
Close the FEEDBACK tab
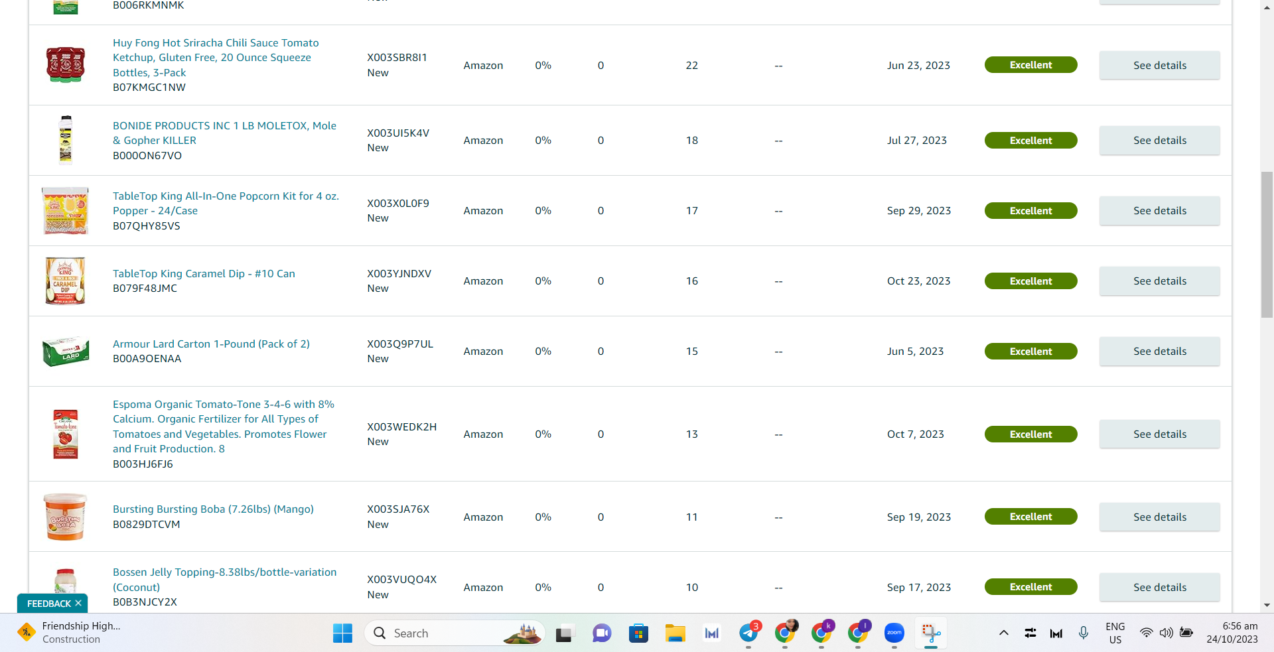(78, 603)
